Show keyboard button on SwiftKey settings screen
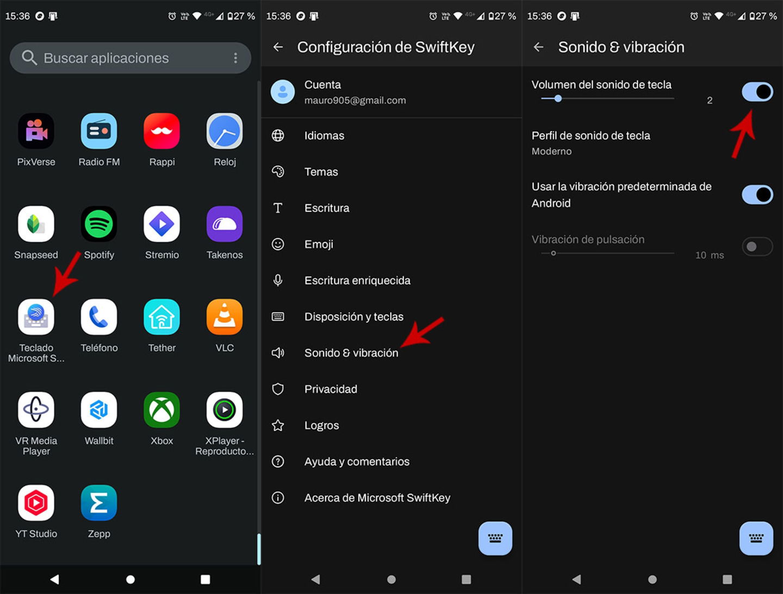783x594 pixels. 495,538
